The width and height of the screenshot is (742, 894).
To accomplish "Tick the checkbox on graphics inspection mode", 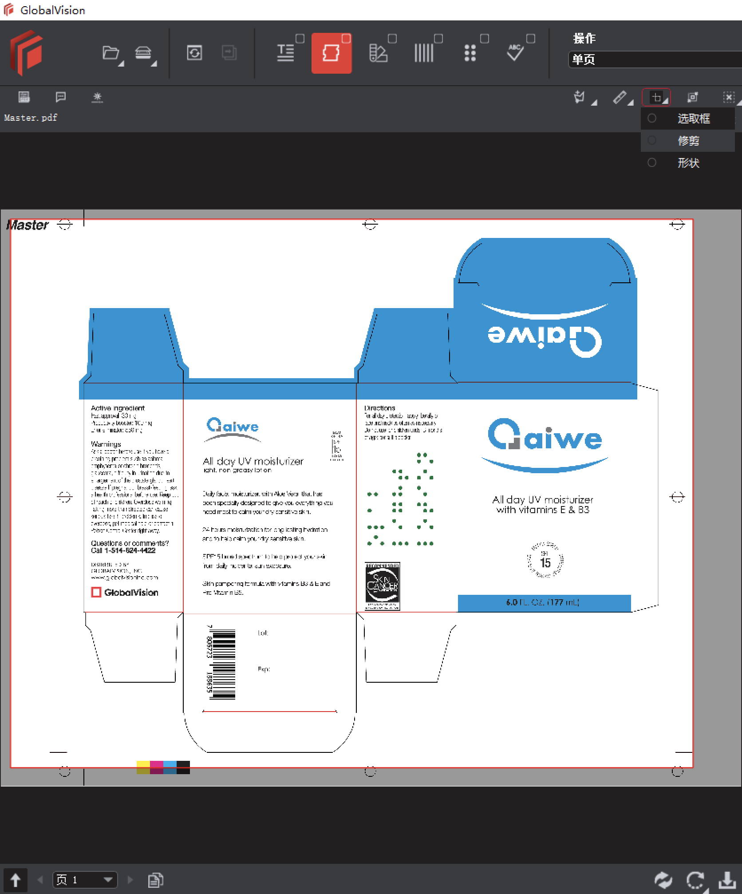I will (x=346, y=39).
